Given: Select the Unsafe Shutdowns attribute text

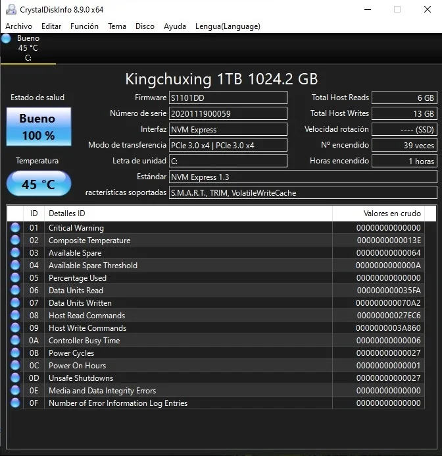Looking at the screenshot, I should point(81,378).
